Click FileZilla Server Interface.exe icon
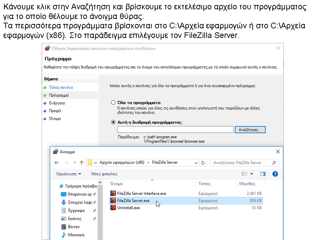 pyautogui.click(x=113, y=193)
